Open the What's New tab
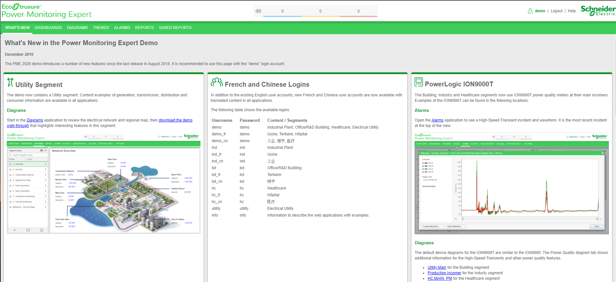The image size is (616, 282). (x=17, y=28)
